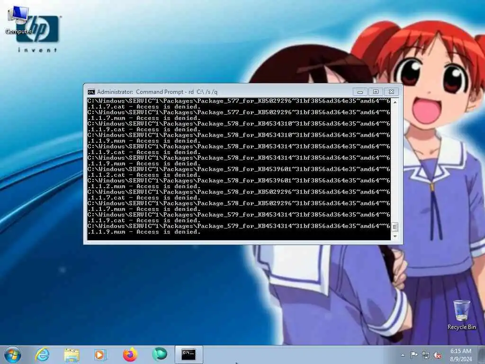This screenshot has height=364, width=485.
Task: Click the network status tray icon
Action: 426,355
